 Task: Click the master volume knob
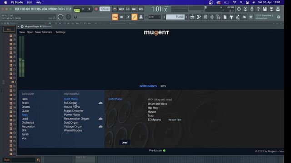pos(60,17)
